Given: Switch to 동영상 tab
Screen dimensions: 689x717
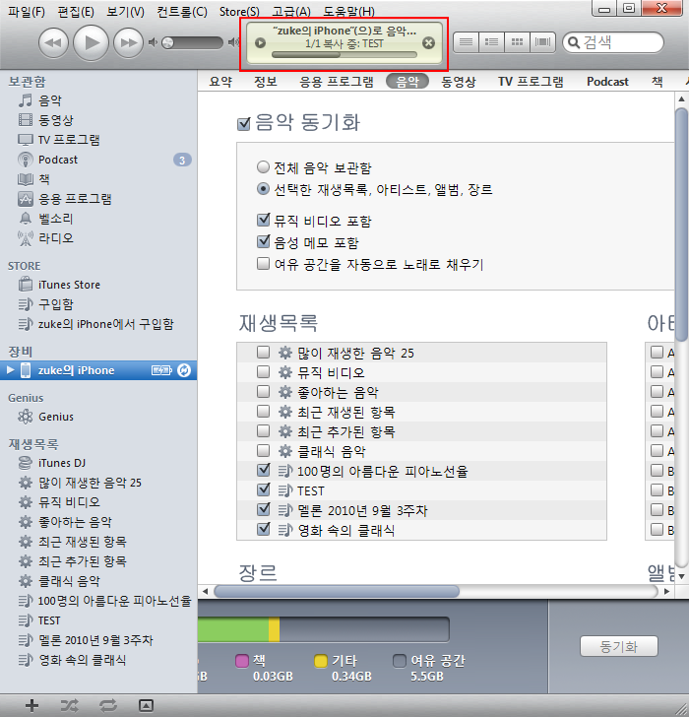Looking at the screenshot, I should pos(459,82).
